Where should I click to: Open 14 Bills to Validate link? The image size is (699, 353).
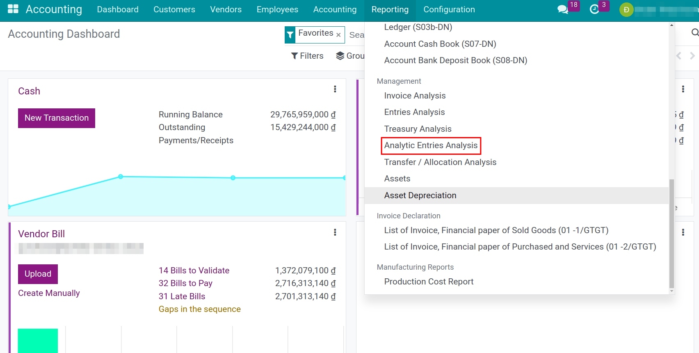click(194, 270)
